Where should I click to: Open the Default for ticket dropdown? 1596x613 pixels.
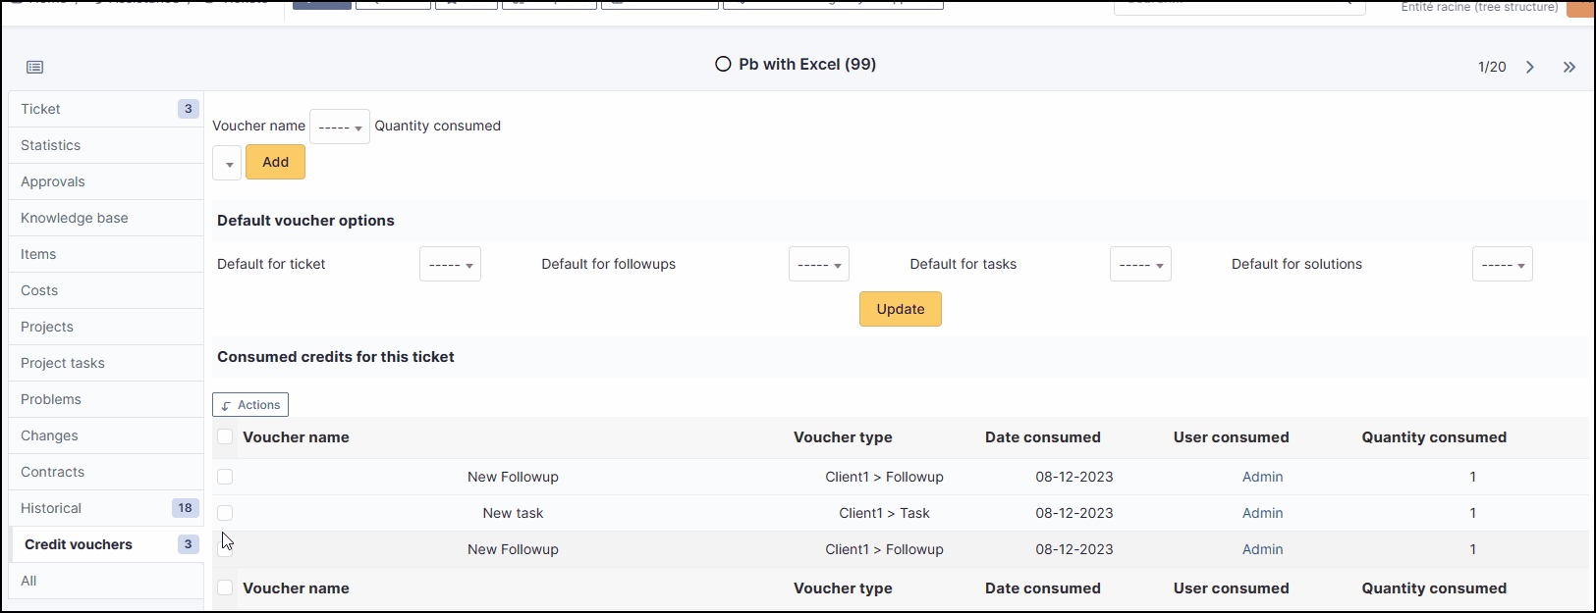(450, 265)
